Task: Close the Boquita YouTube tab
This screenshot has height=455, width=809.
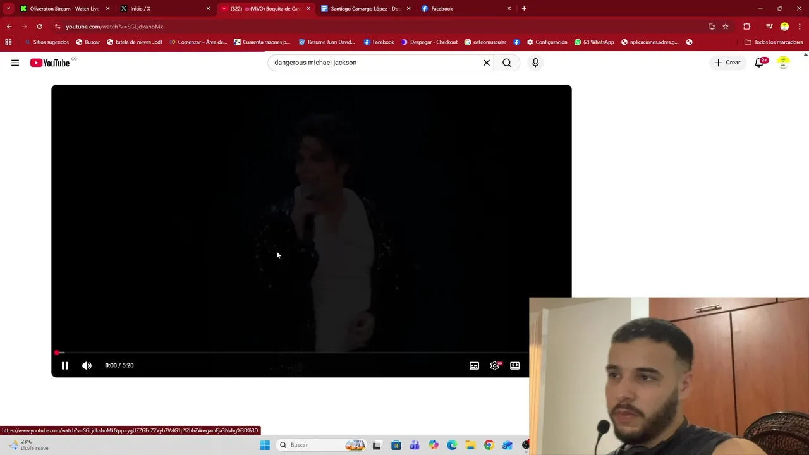Action: 308,9
